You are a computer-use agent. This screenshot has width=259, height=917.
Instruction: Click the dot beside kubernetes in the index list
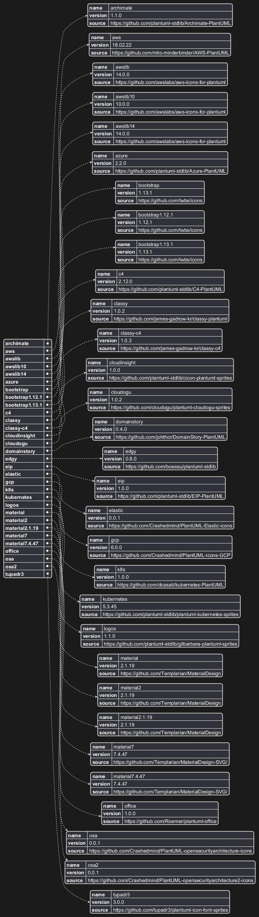48,497
